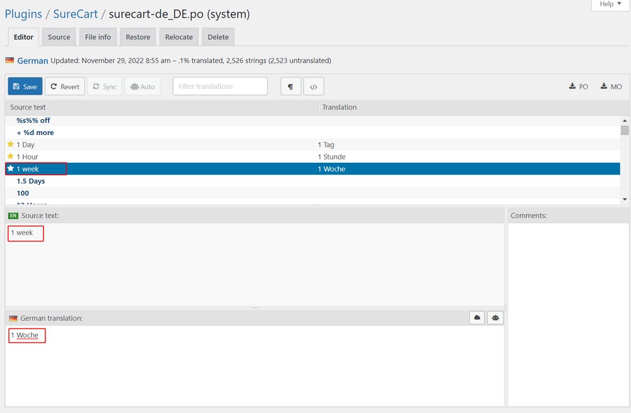Click the star icon on 1 week row
This screenshot has height=413, width=631.
pos(10,168)
